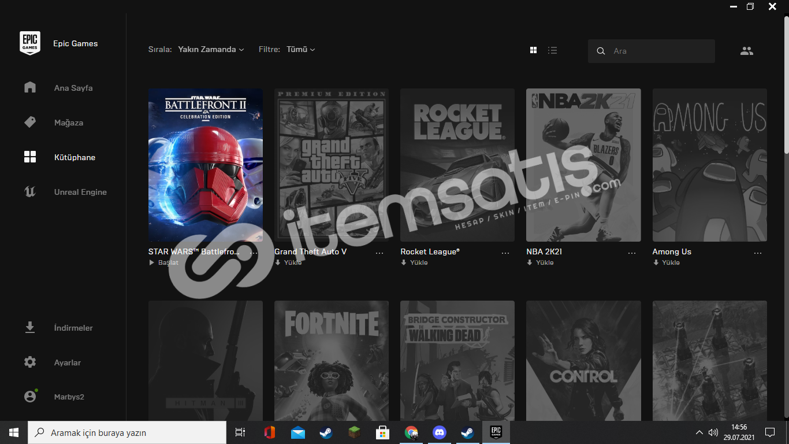Screen dimensions: 789x444
Task: Switch library to list view
Action: coord(552,50)
